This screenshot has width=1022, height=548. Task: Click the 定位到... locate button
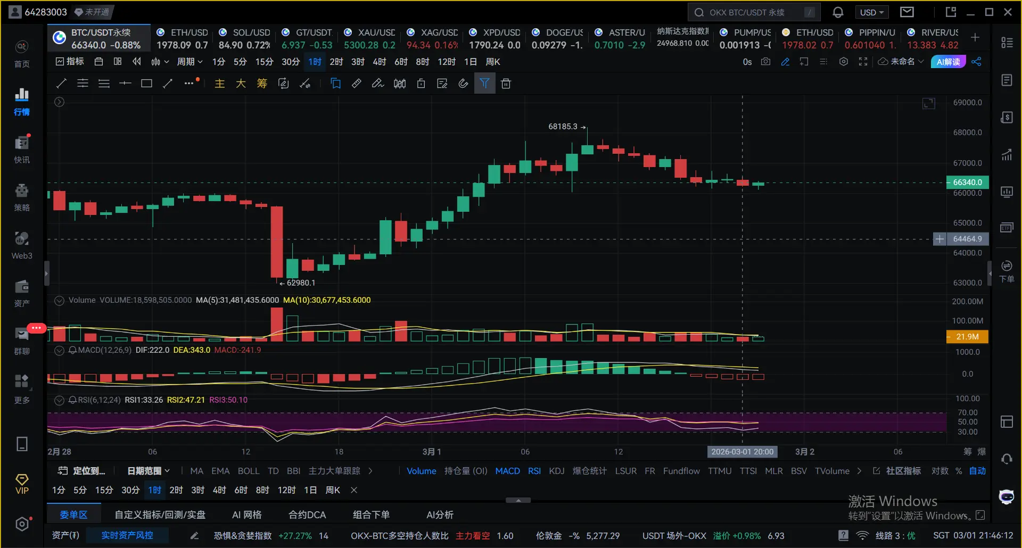click(81, 471)
